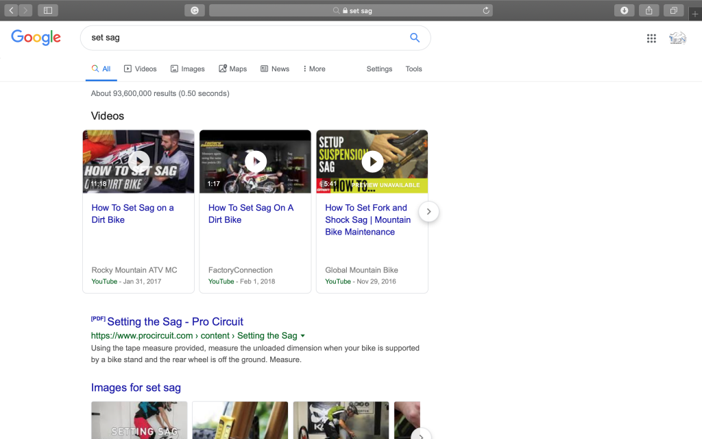Screen dimensions: 702x439
Task: Click 'YouTube - Jan 31, 2017' source line
Action: (126, 281)
